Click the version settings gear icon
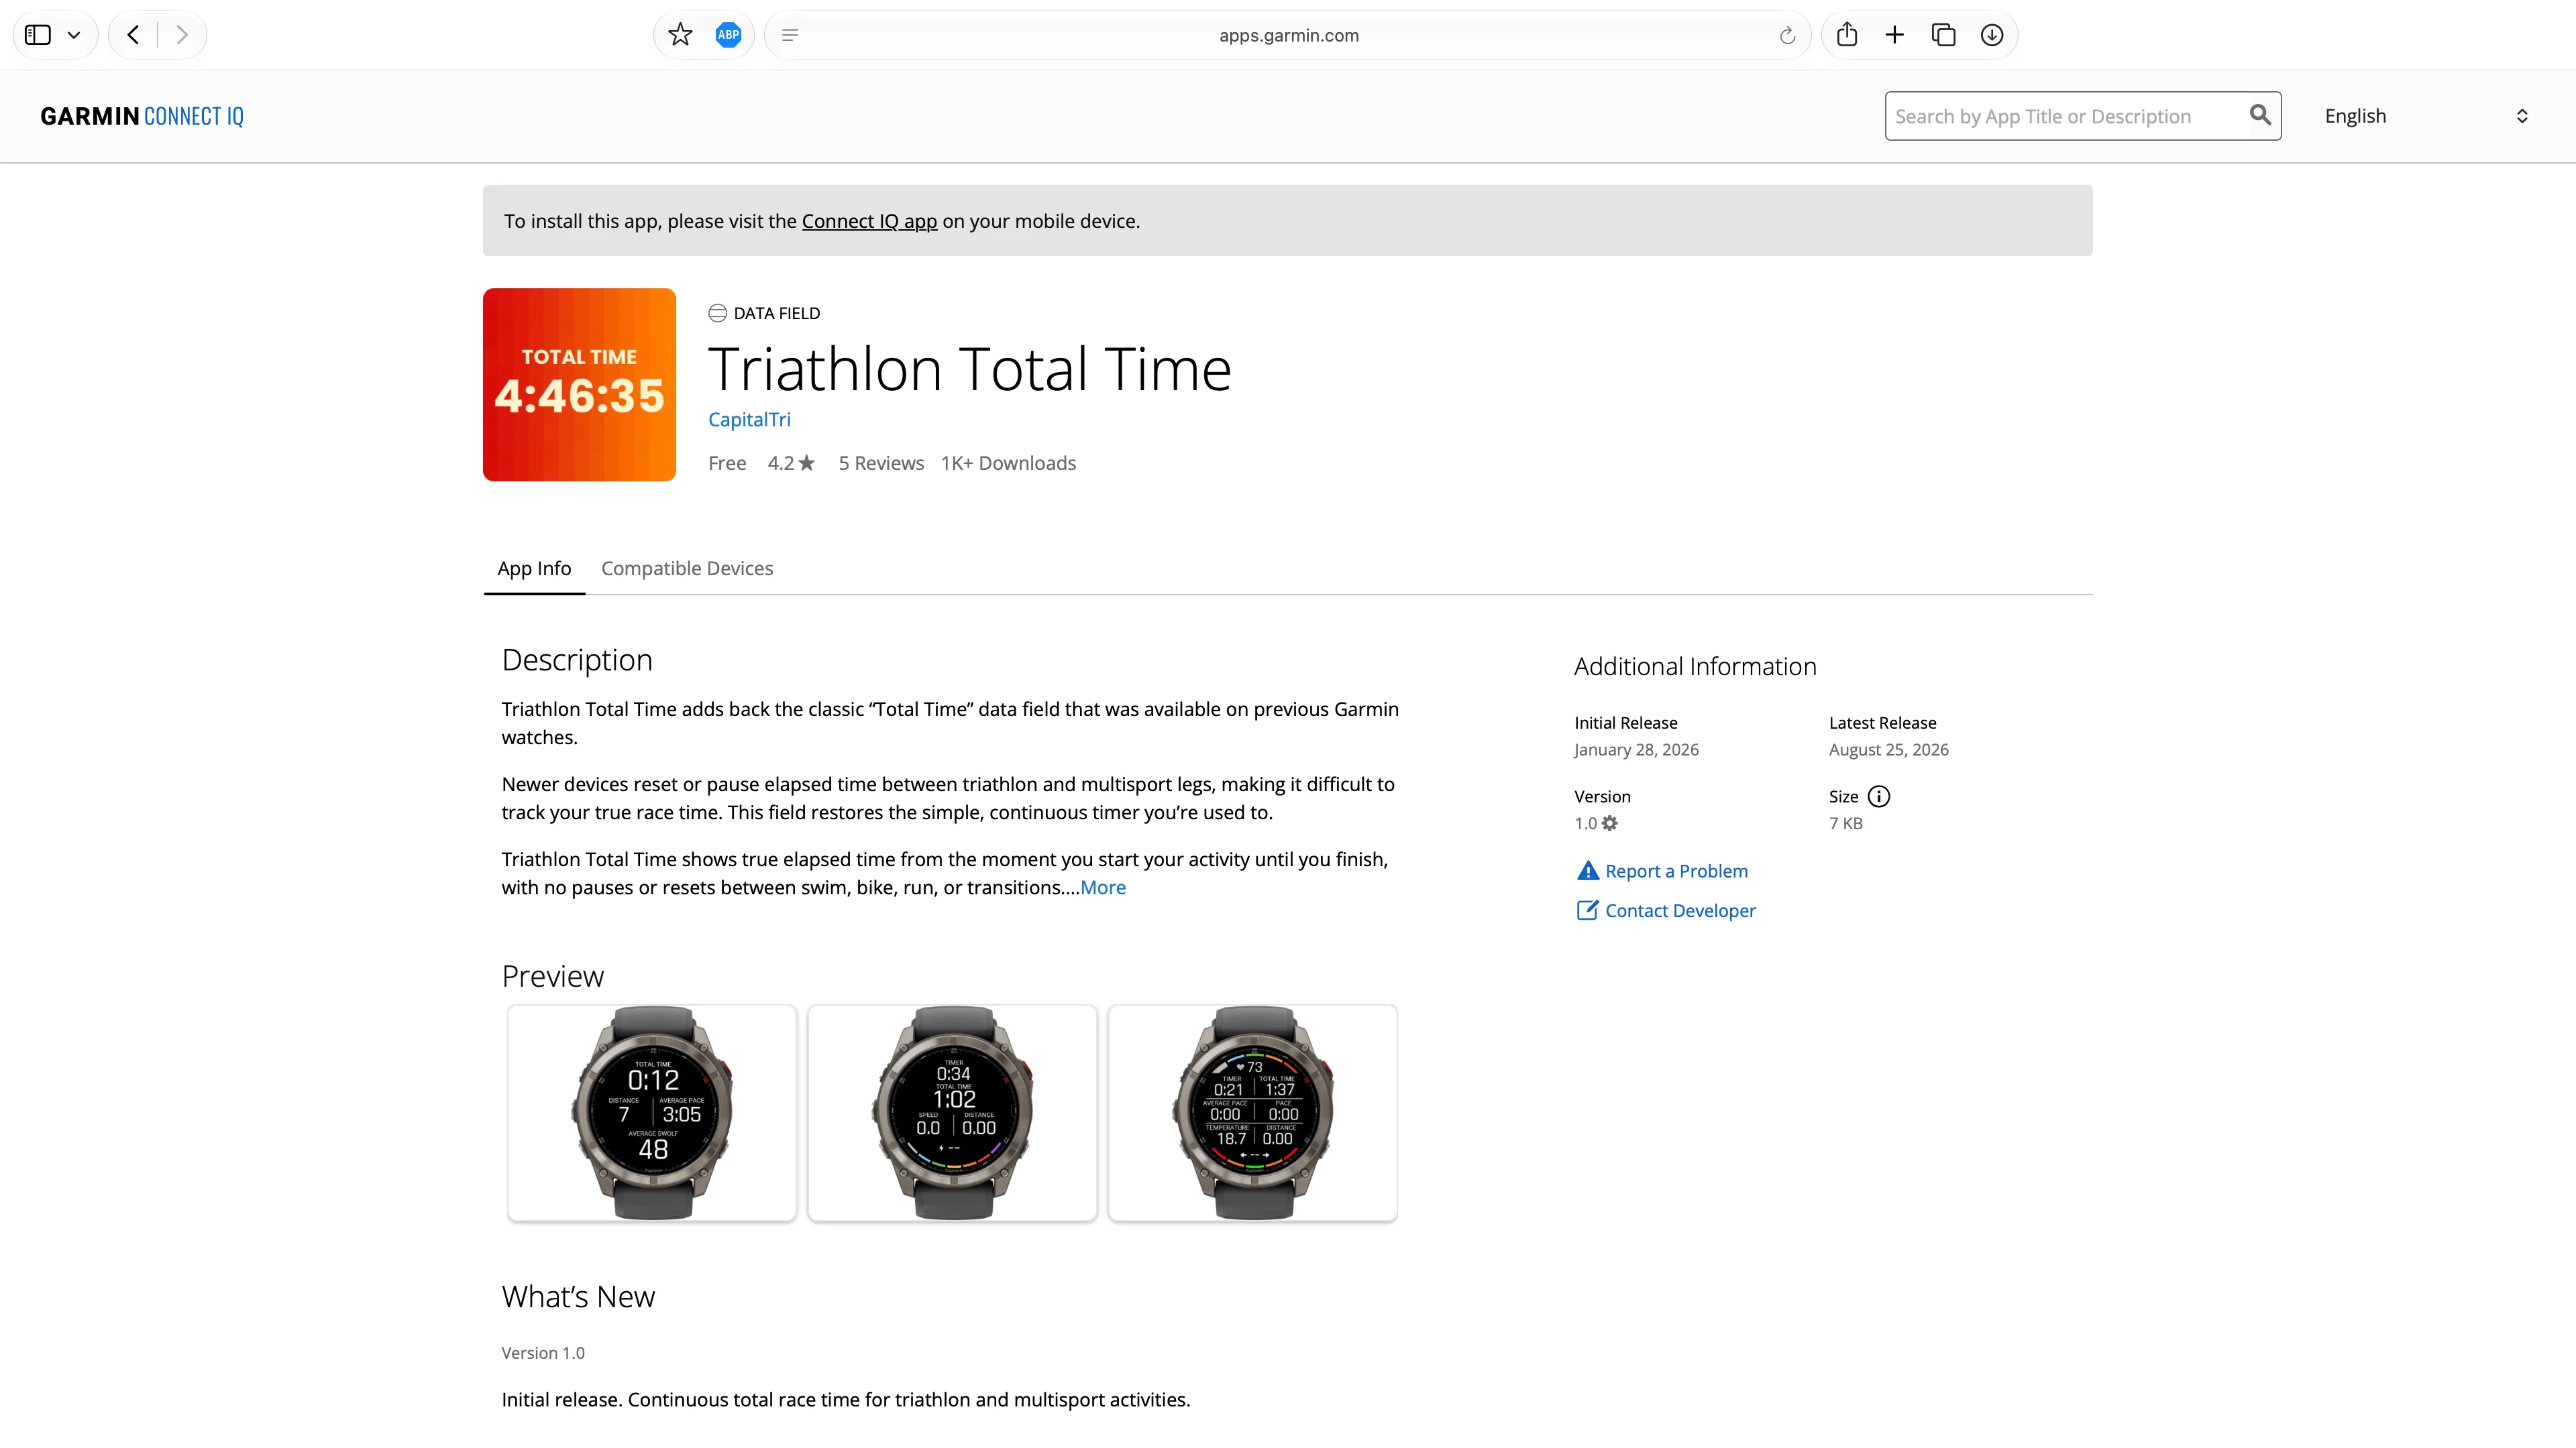 pos(1609,823)
